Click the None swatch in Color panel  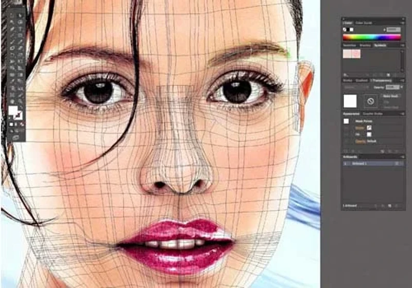[x=345, y=30]
